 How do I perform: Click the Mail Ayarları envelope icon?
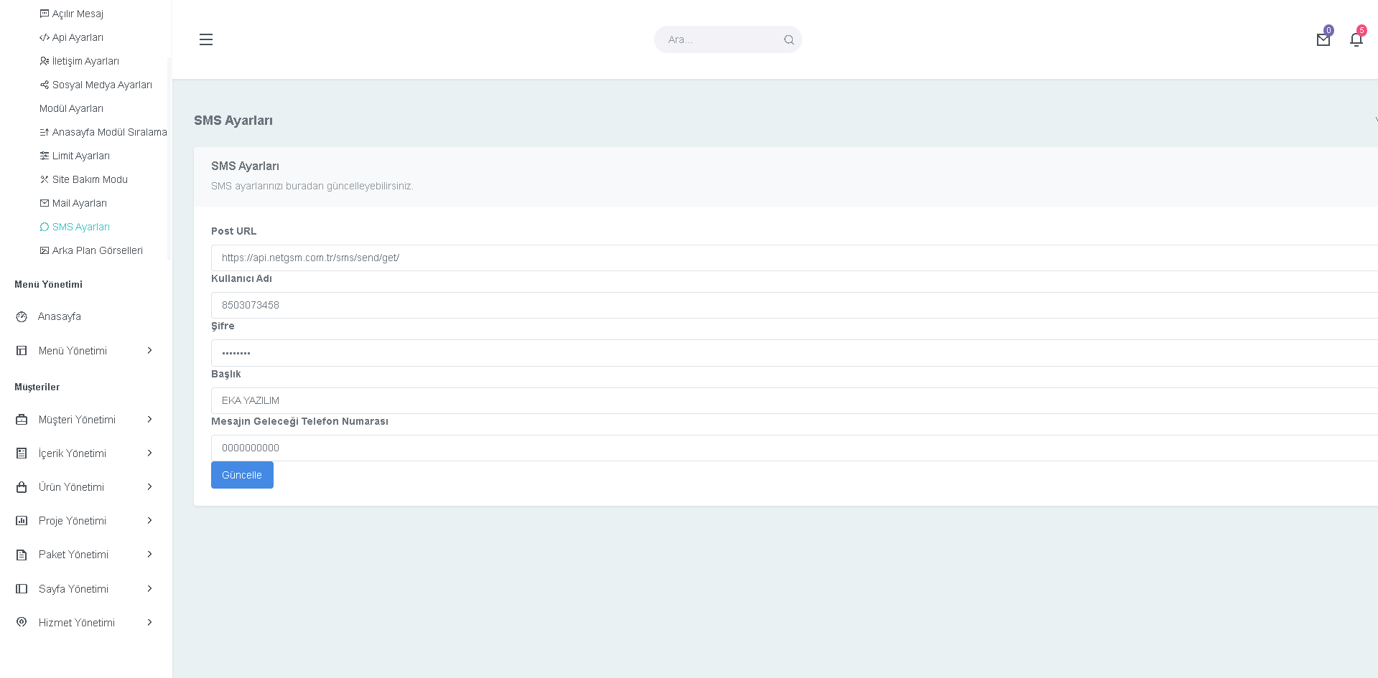coord(45,203)
